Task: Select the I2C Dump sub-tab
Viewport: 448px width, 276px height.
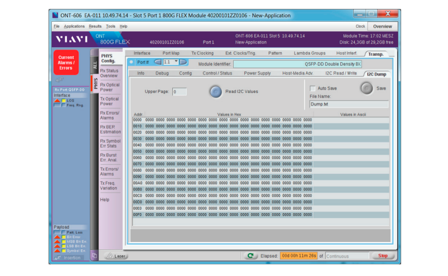Action: (377, 74)
